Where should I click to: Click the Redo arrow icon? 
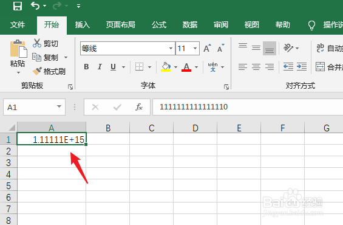57,5
